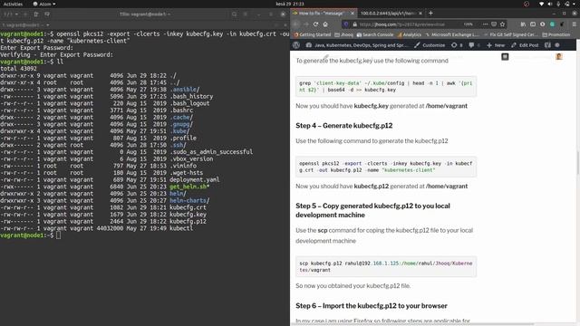Click the search icon in Tilix header
Screen dimensions: 580x326
point(234,14)
